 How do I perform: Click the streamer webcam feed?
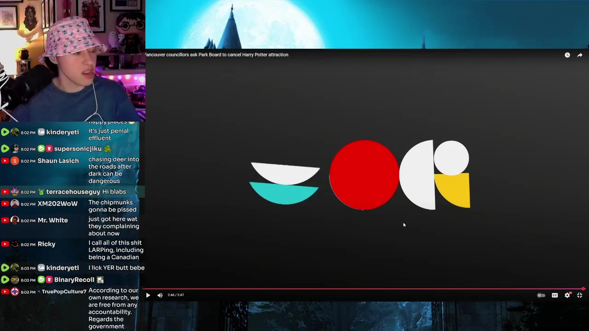tap(73, 61)
